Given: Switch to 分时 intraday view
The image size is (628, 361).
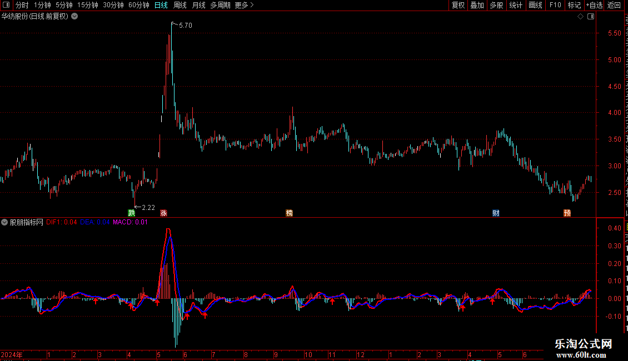Looking at the screenshot, I should click(x=22, y=5).
